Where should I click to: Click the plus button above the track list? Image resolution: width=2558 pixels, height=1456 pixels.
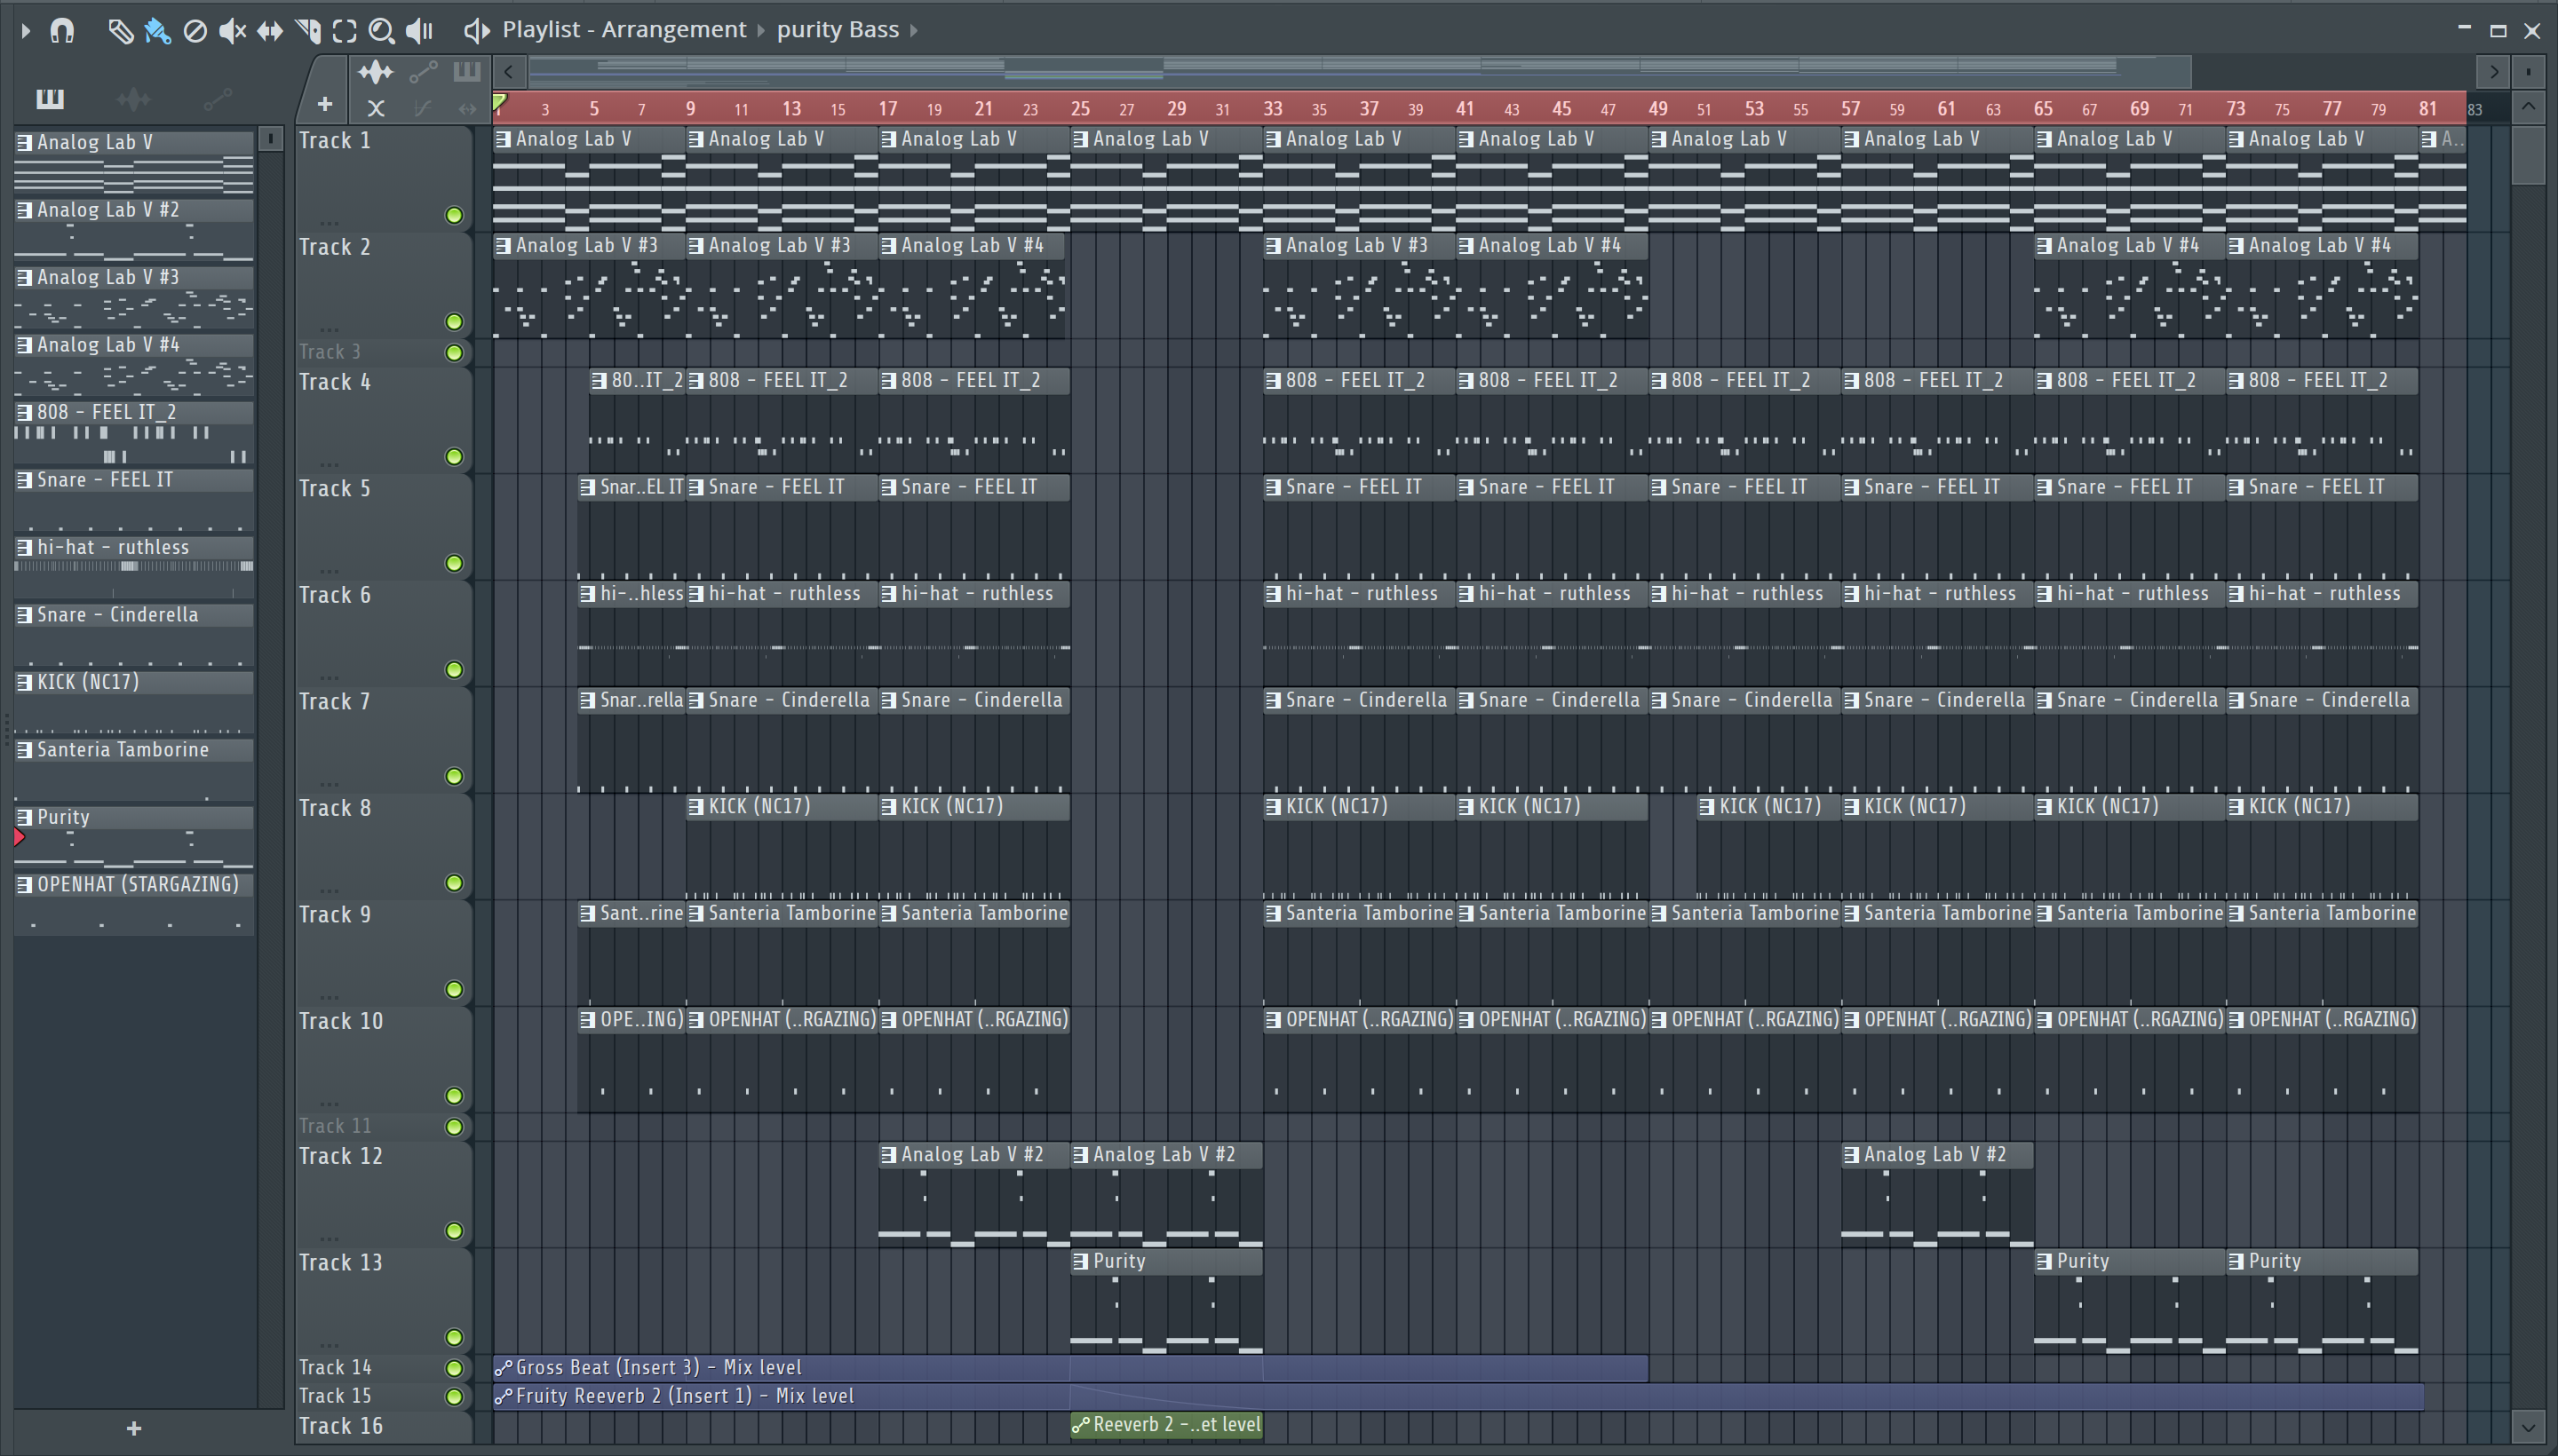(x=324, y=103)
